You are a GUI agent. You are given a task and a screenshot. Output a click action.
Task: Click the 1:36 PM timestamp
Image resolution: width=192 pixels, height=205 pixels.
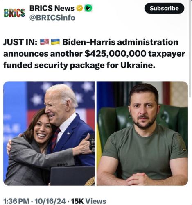tap(16, 201)
